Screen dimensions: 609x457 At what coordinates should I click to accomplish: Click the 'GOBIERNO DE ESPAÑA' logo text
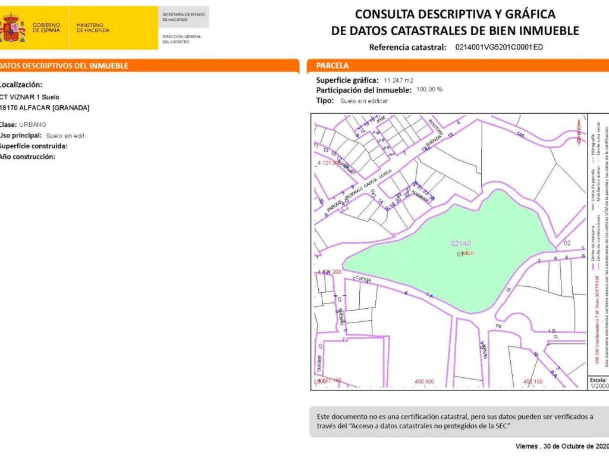[x=46, y=27]
